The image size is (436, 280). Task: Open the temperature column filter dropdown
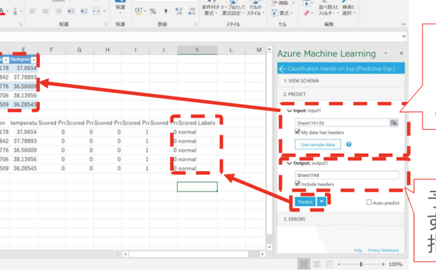(34, 59)
